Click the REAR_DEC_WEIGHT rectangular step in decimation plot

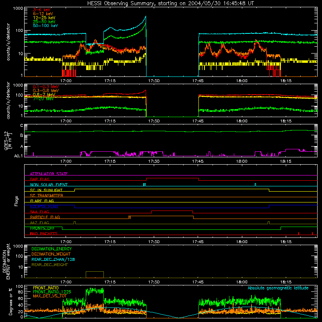click(x=95, y=275)
